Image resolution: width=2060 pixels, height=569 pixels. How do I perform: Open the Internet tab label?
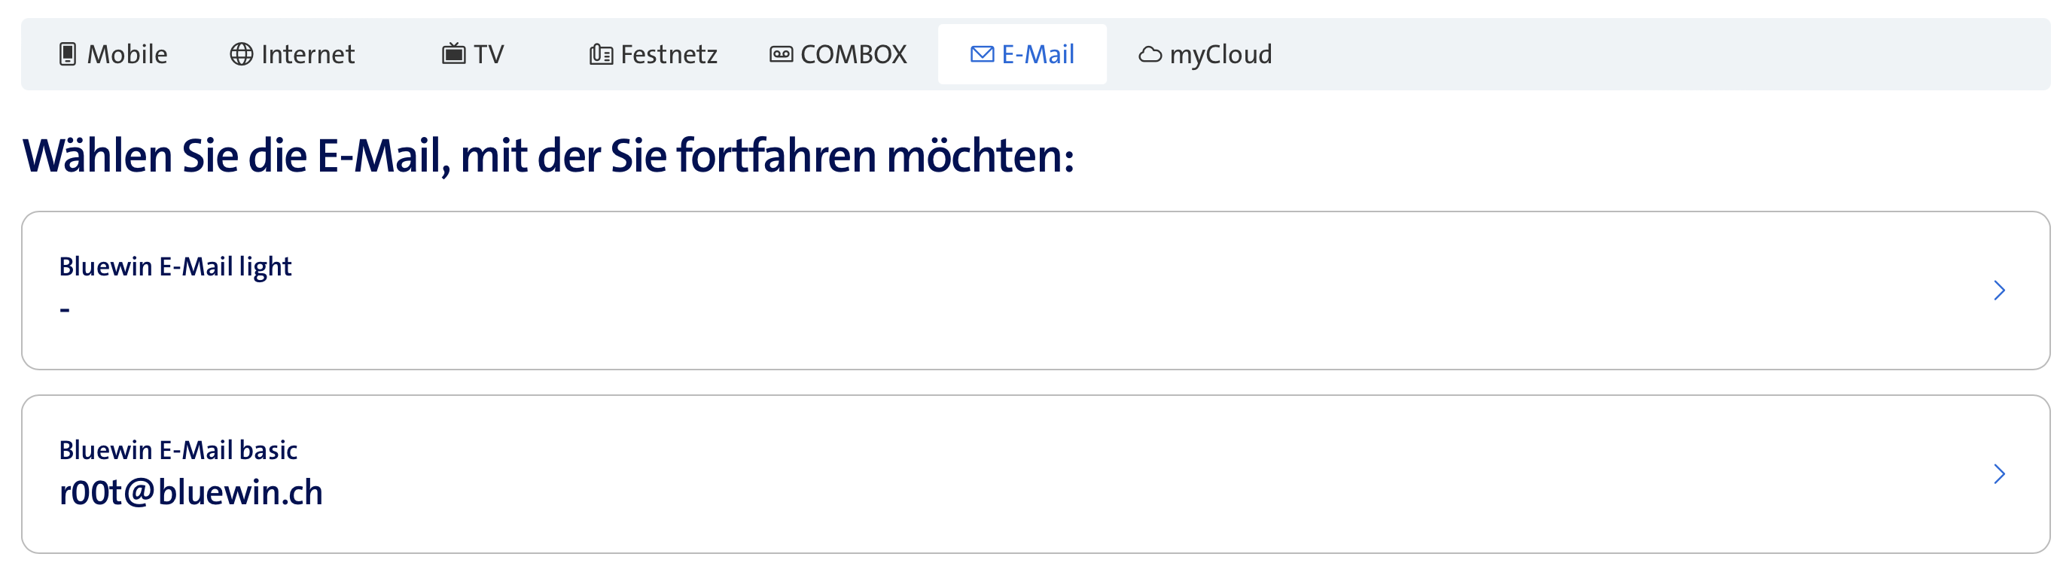[308, 54]
